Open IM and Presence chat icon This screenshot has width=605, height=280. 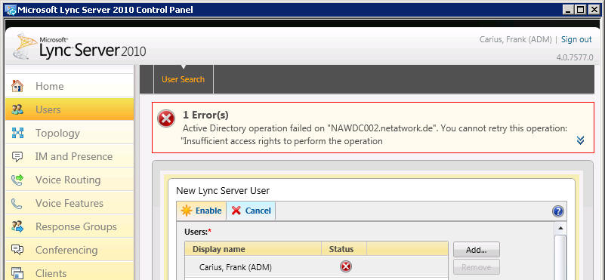[x=17, y=156]
